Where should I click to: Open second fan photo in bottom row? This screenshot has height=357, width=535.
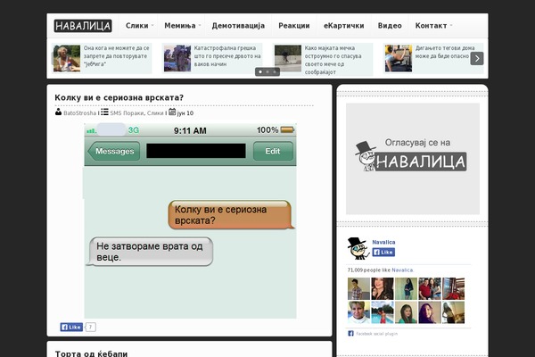[x=383, y=312]
